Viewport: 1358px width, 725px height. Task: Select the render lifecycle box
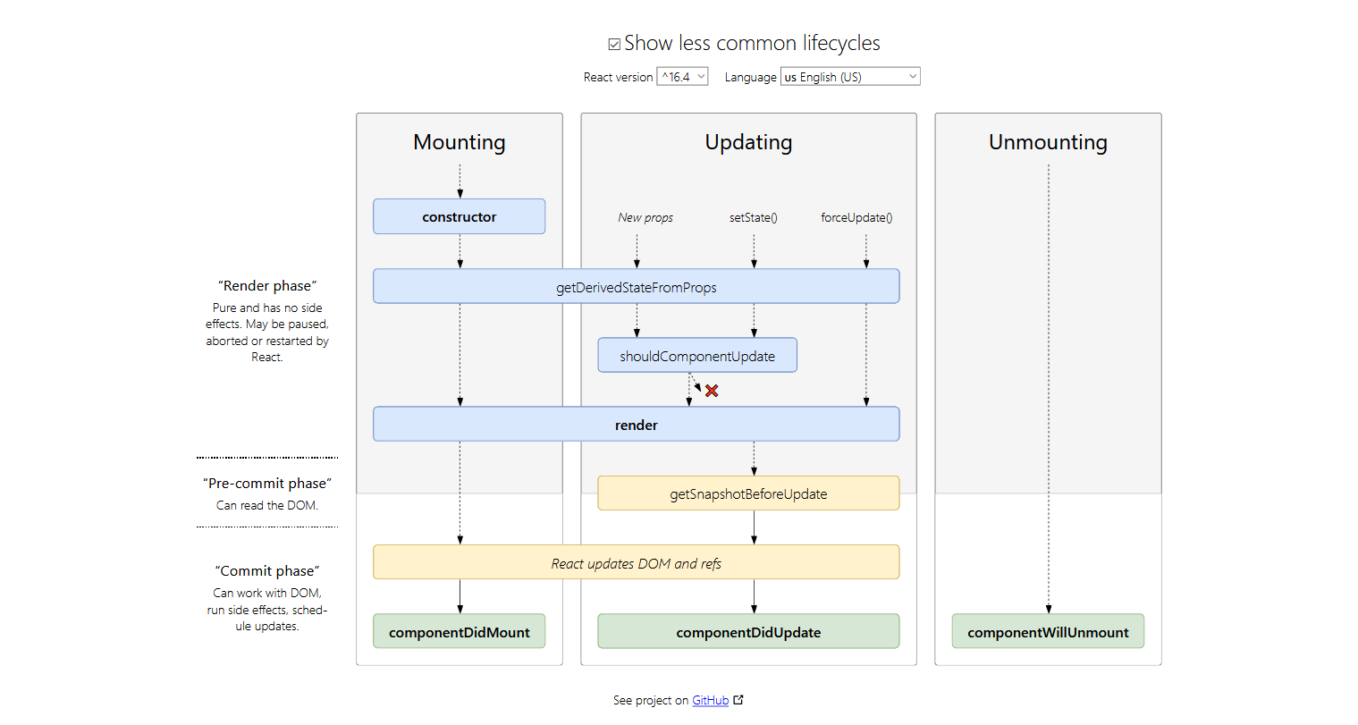coord(636,424)
